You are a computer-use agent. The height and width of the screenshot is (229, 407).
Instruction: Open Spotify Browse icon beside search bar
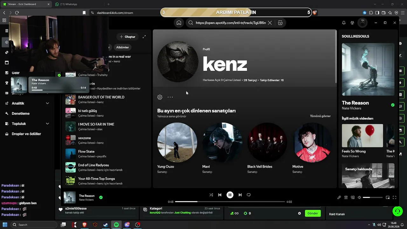pyautogui.click(x=280, y=23)
